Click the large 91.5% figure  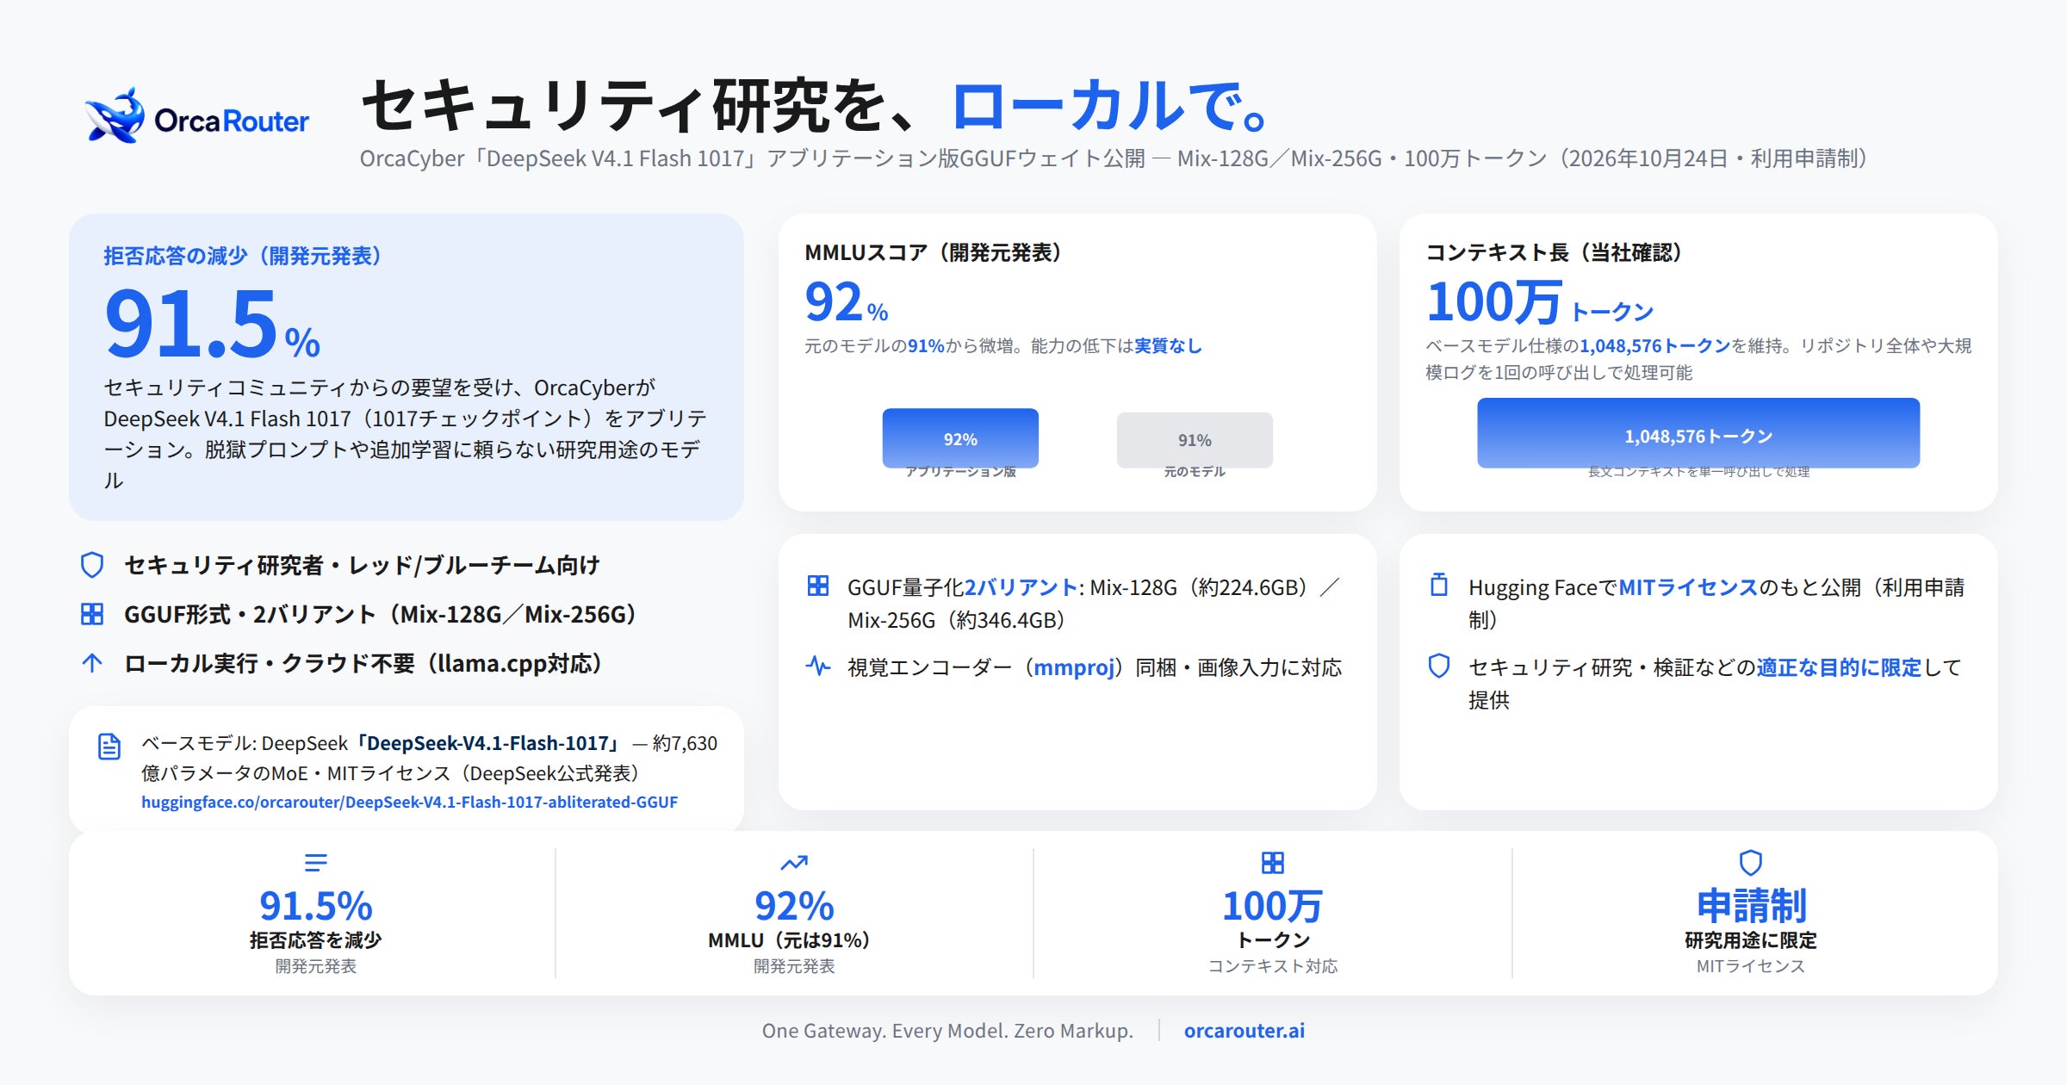212,325
